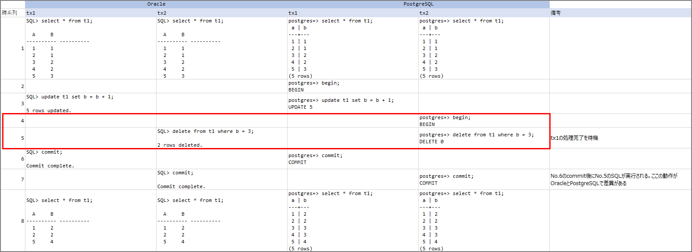Click the row number 1 cell

click(x=13, y=48)
